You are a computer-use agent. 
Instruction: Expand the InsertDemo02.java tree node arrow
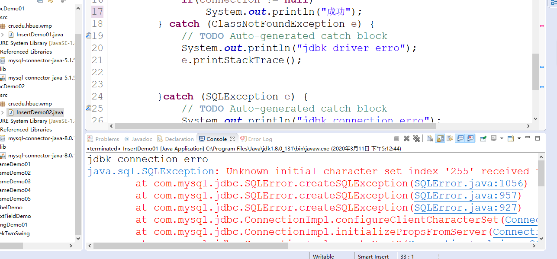tap(3, 112)
